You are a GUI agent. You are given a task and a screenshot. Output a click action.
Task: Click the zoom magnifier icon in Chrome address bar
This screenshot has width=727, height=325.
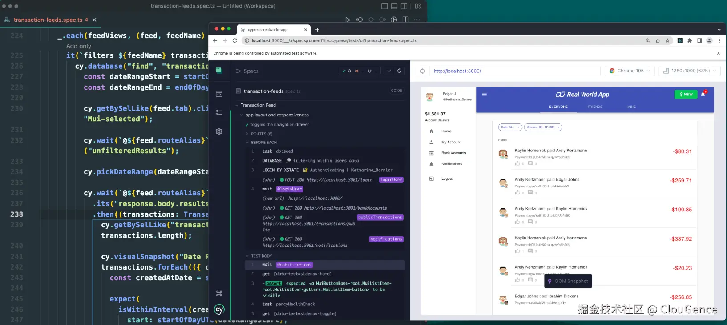pyautogui.click(x=648, y=40)
